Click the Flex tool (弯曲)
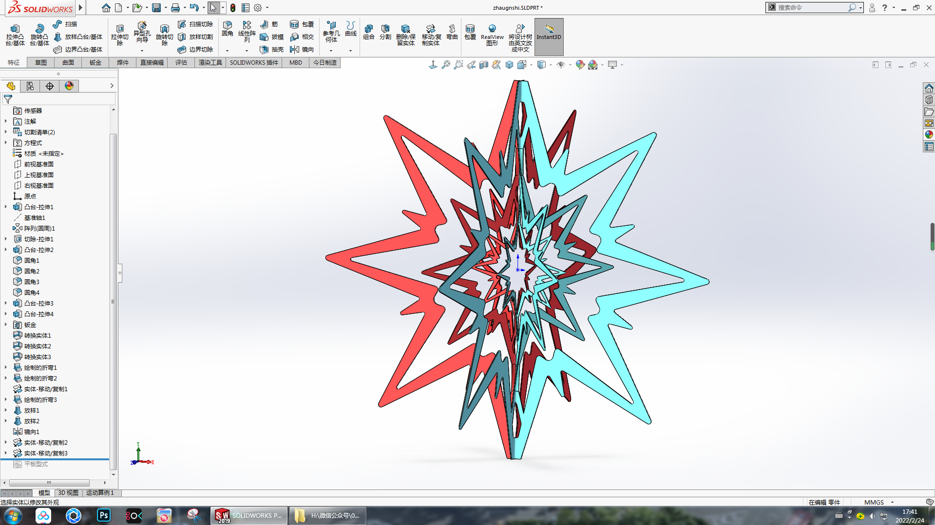Screen dimensions: 935x525 point(452,32)
